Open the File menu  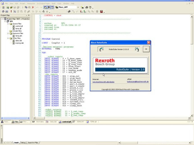pos(6,3)
